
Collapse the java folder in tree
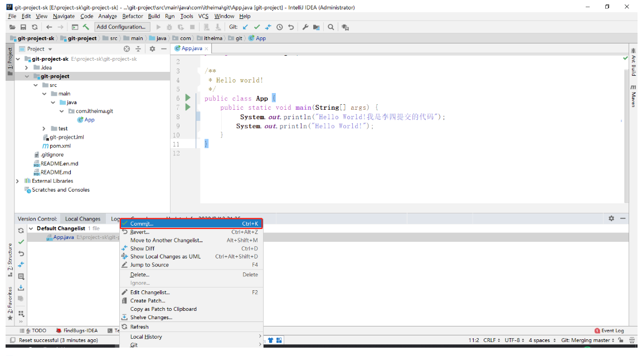click(x=53, y=103)
